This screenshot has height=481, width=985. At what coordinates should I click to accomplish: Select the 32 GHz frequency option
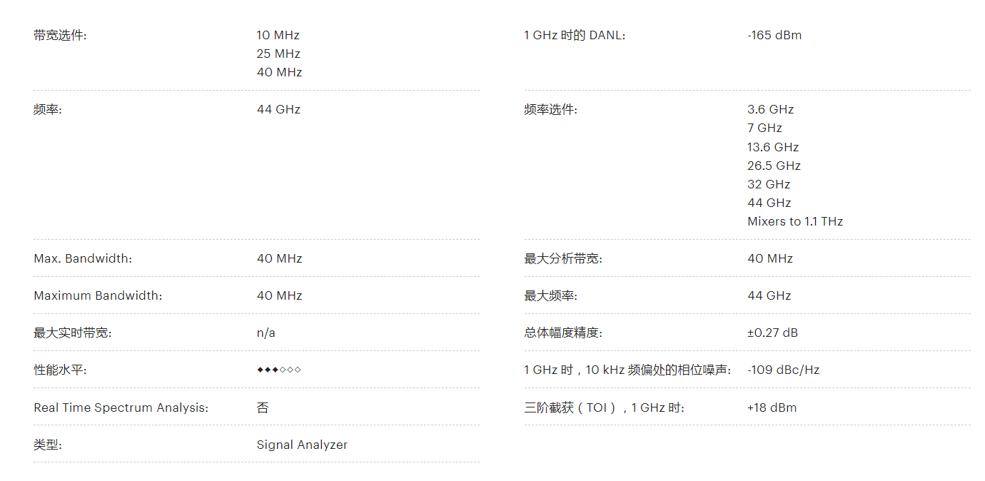[769, 184]
